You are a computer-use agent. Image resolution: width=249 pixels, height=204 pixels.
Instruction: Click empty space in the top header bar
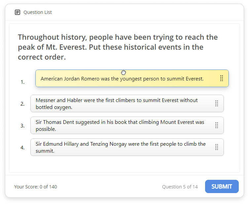(149, 12)
